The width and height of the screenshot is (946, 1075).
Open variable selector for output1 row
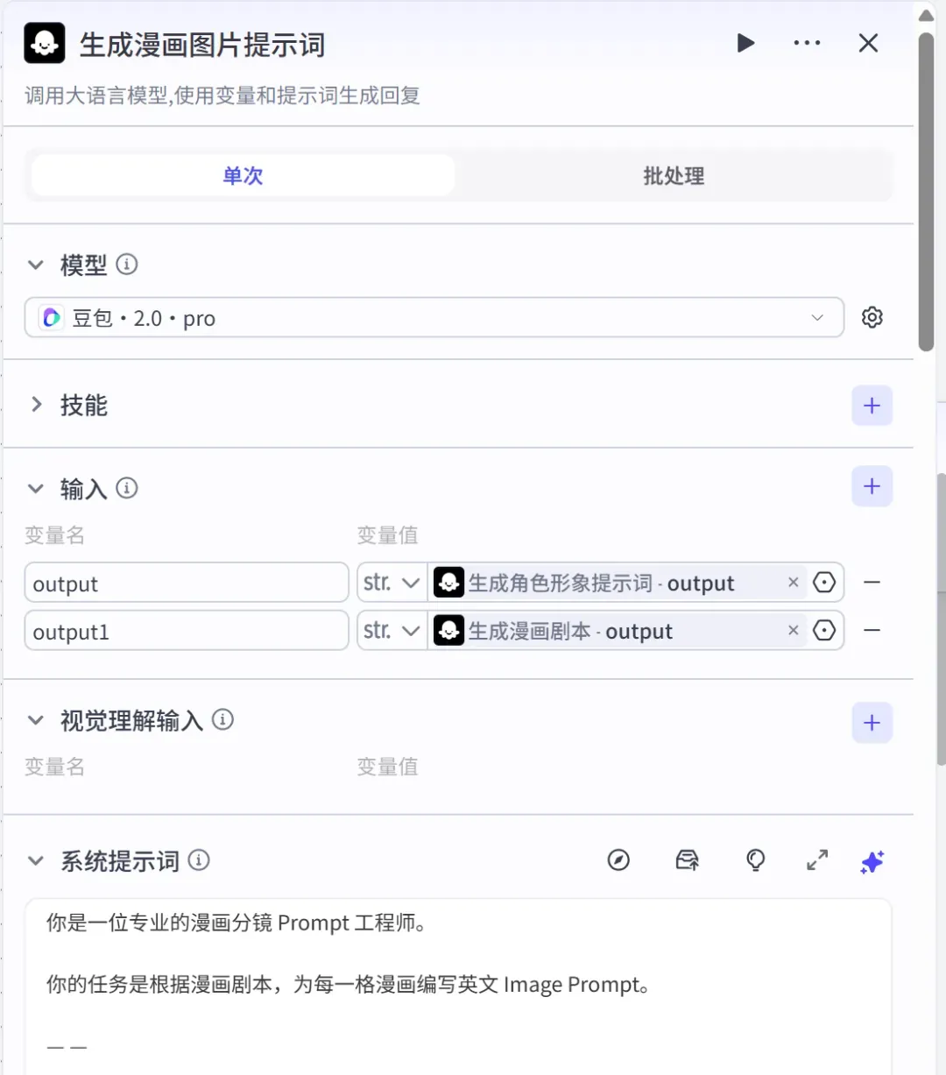pyautogui.click(x=824, y=631)
